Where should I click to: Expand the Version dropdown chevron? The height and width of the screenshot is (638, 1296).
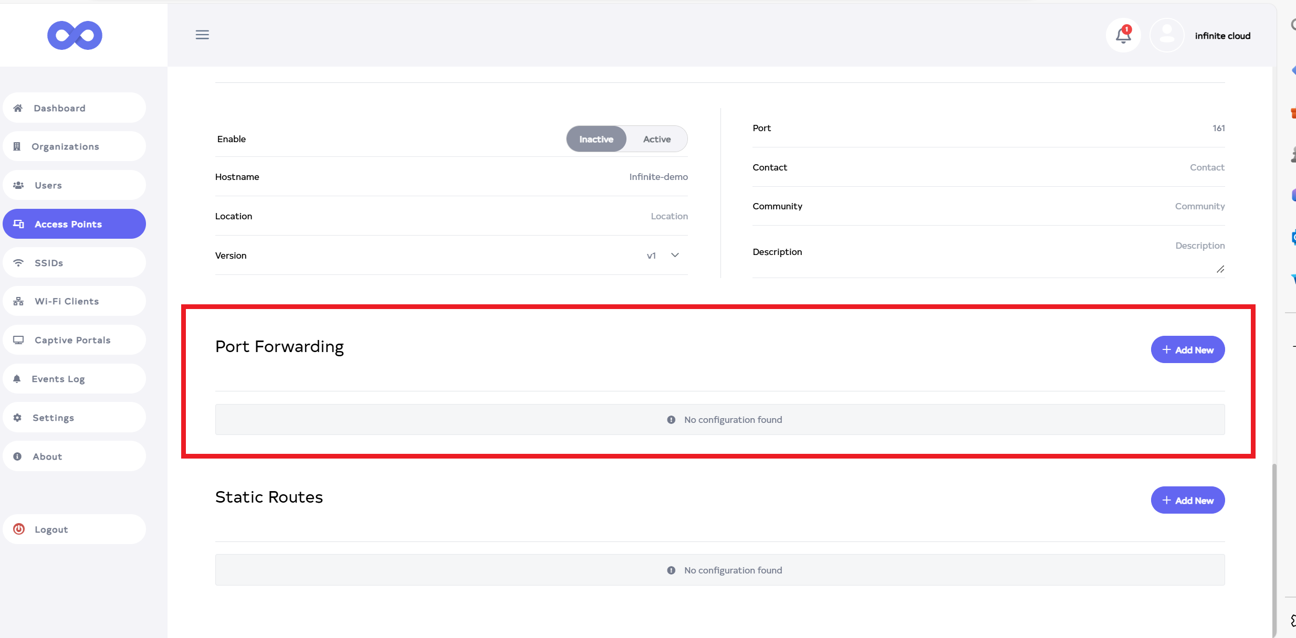[x=675, y=255]
